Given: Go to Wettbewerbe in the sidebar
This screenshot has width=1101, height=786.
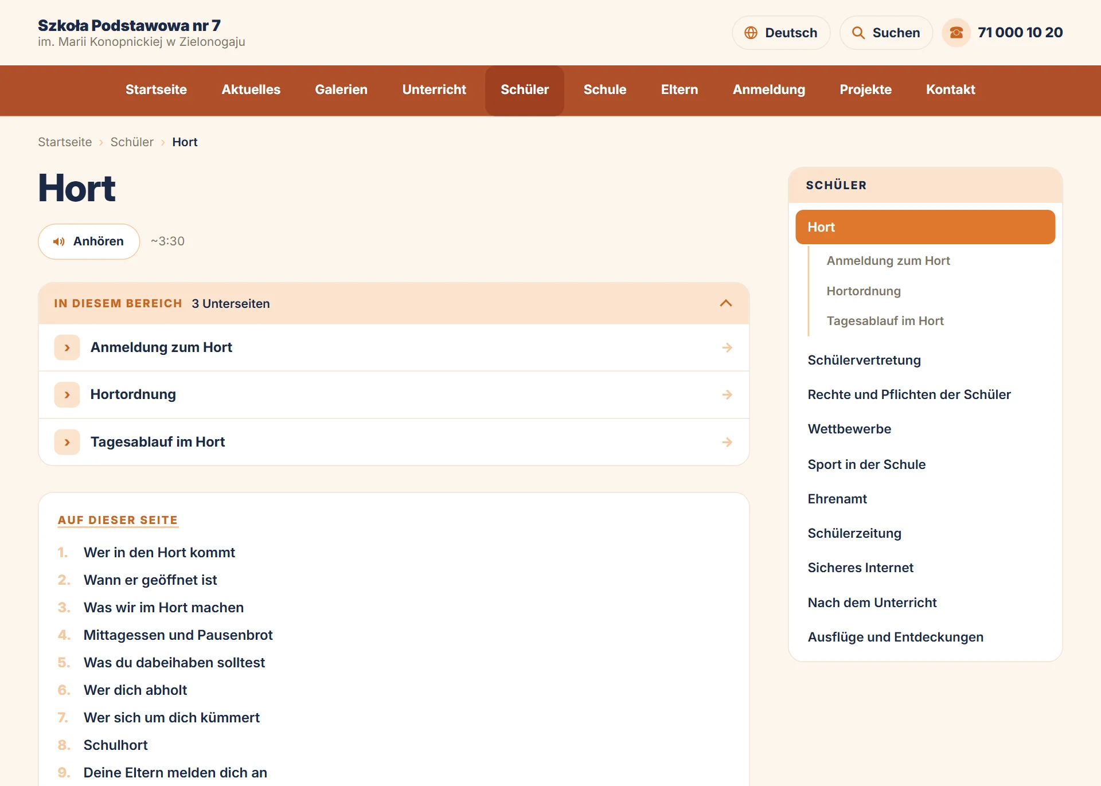Looking at the screenshot, I should coord(849,429).
